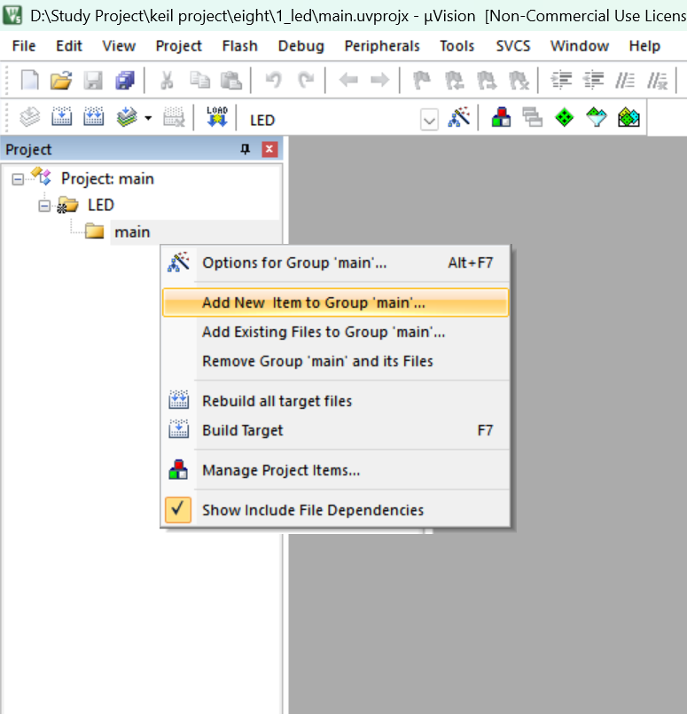Click the Undo arrow icon

point(273,81)
